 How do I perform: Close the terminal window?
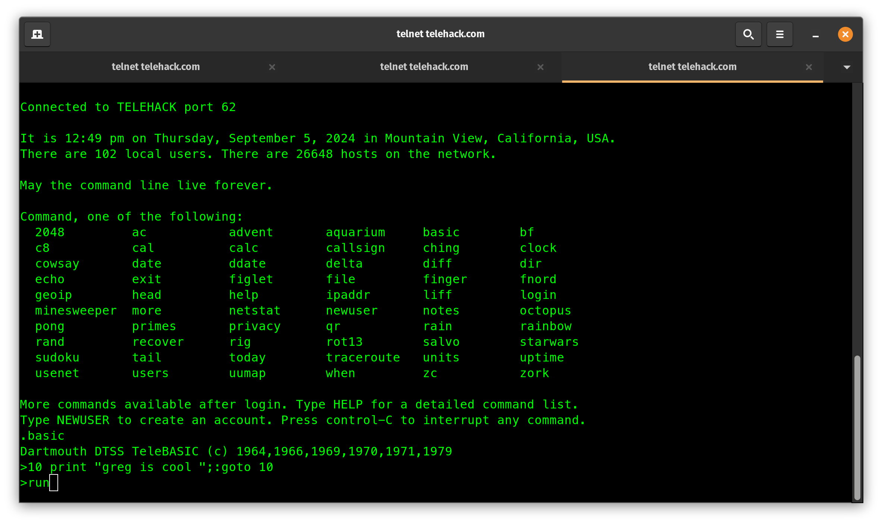tap(845, 34)
